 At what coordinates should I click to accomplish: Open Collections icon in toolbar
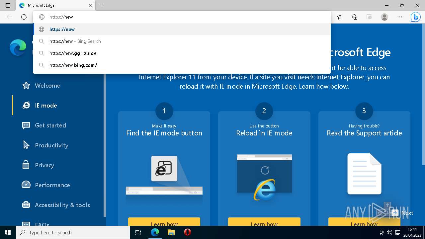coord(355,17)
